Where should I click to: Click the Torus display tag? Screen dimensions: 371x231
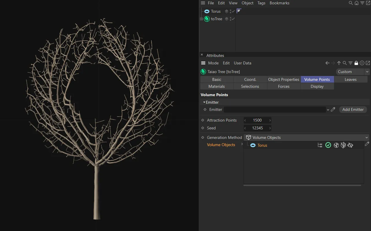239,11
